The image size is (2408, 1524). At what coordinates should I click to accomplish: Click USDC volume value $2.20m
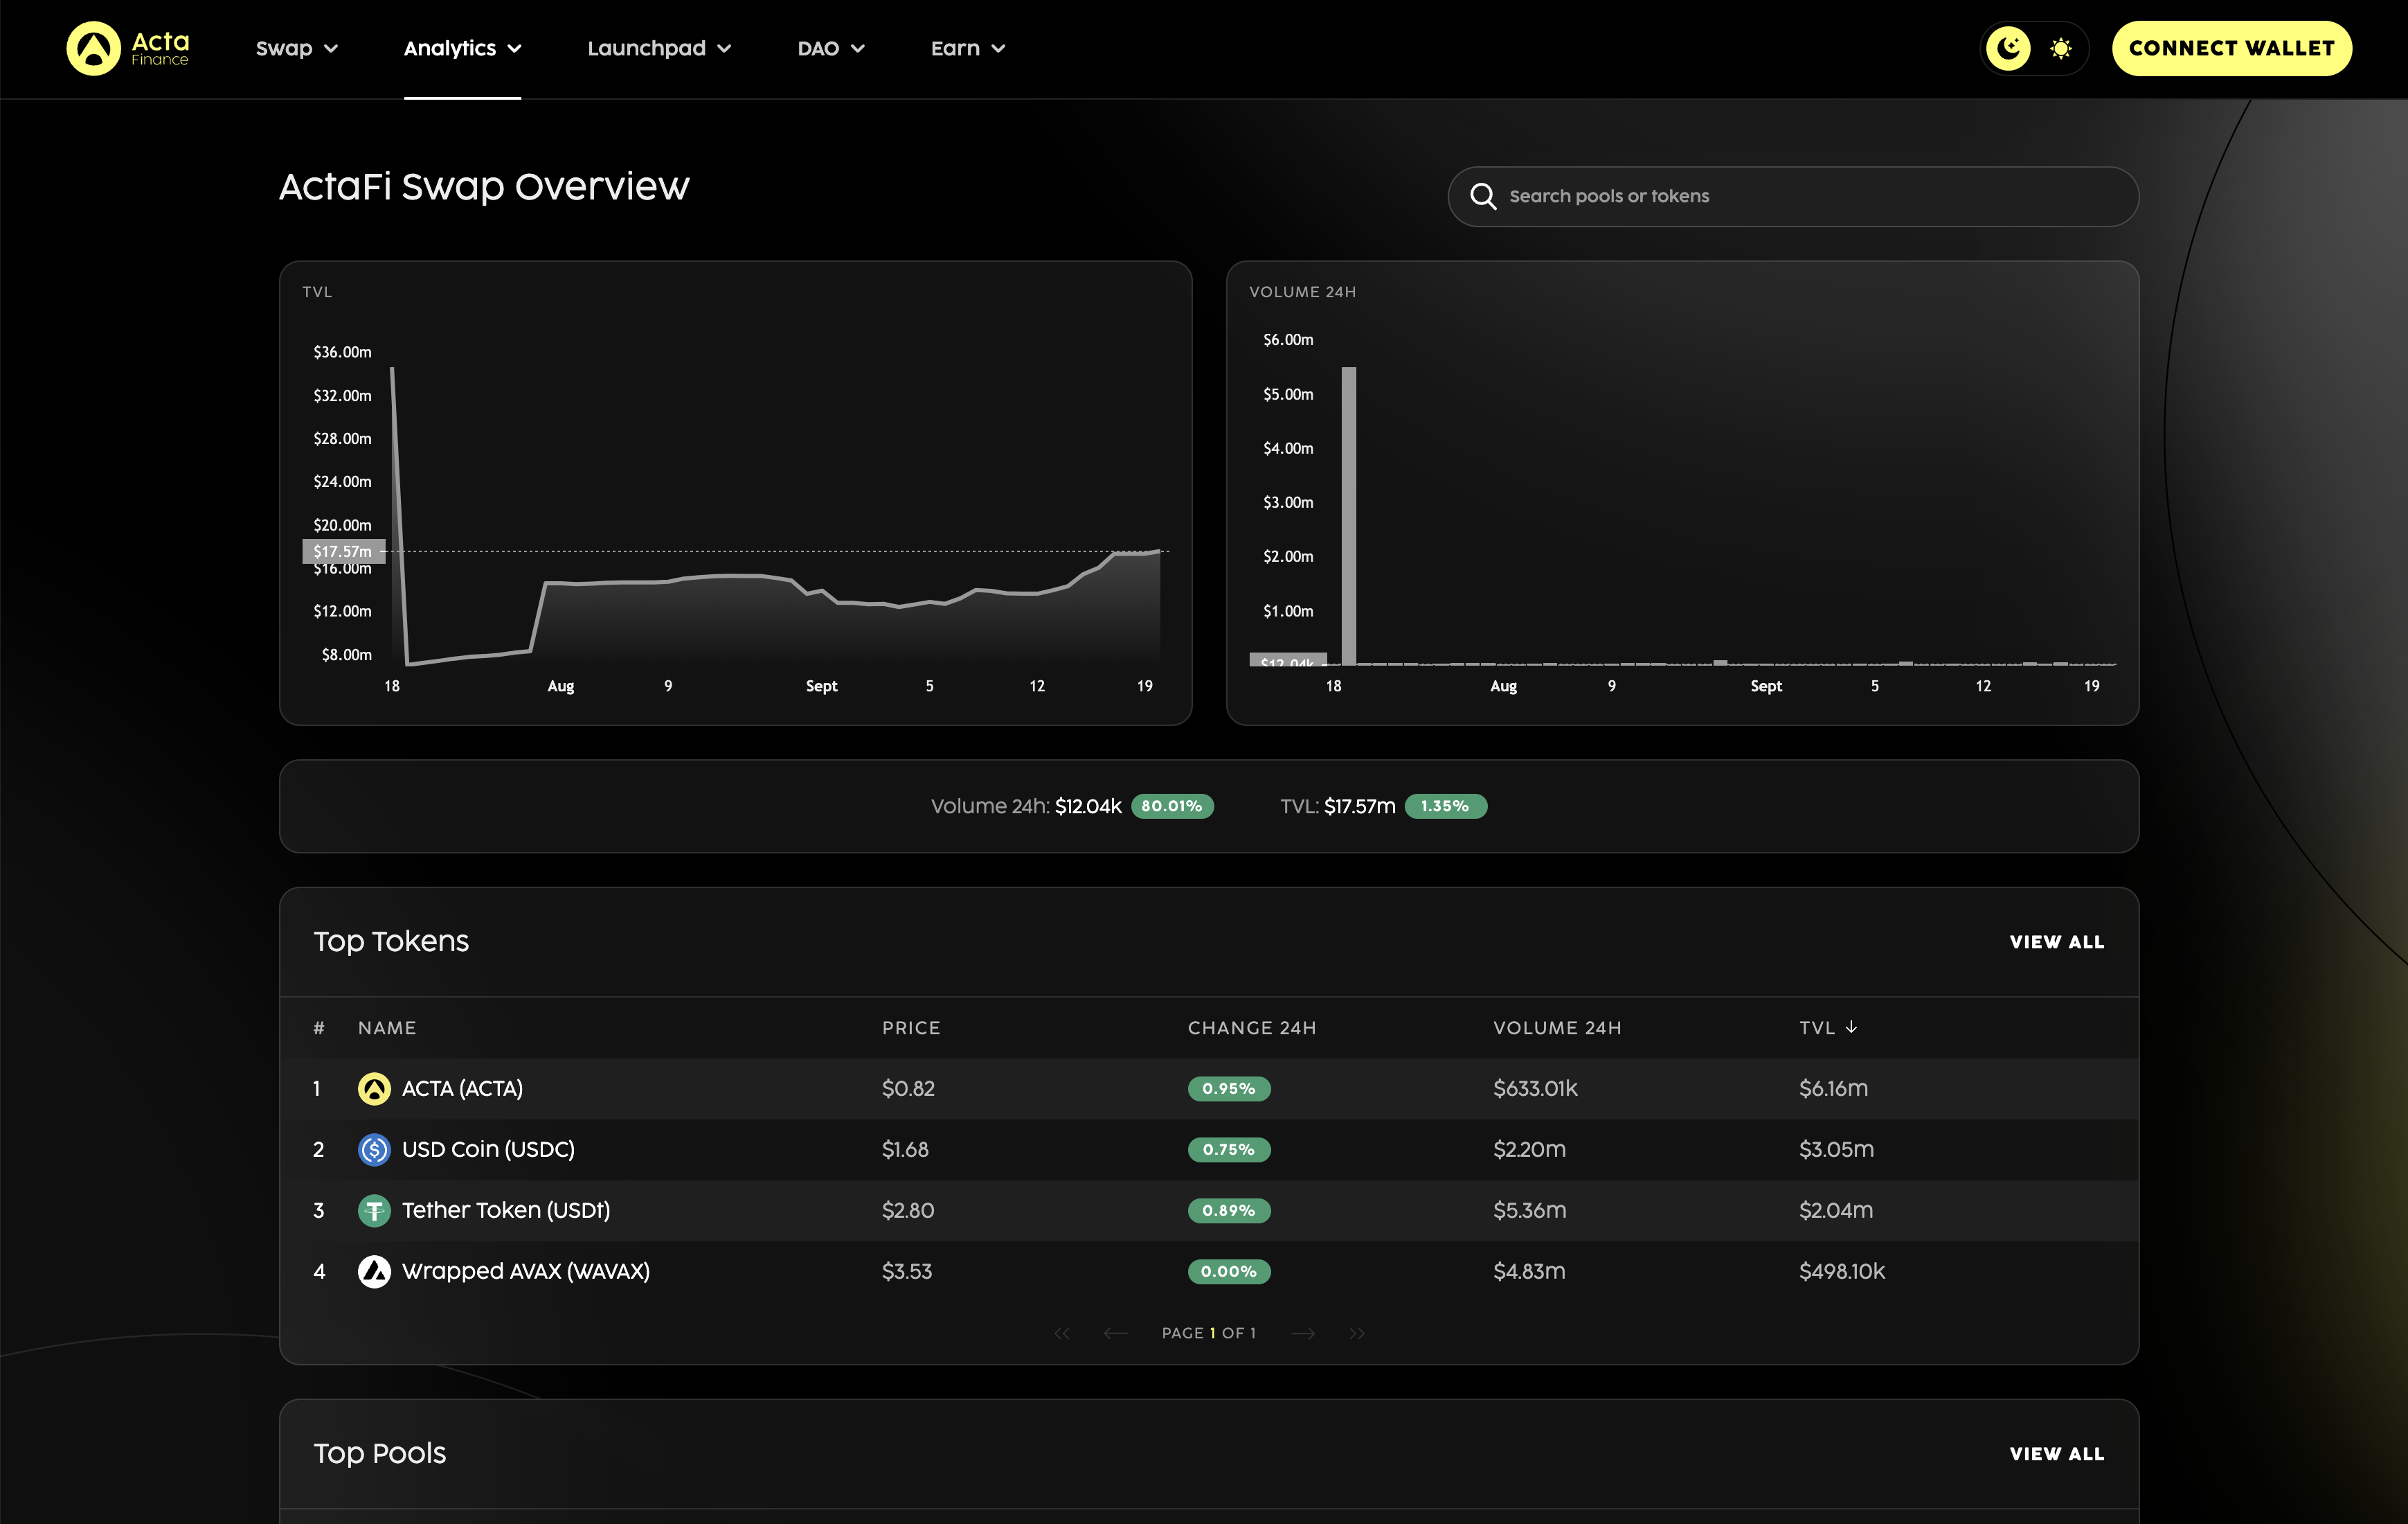tap(1529, 1149)
